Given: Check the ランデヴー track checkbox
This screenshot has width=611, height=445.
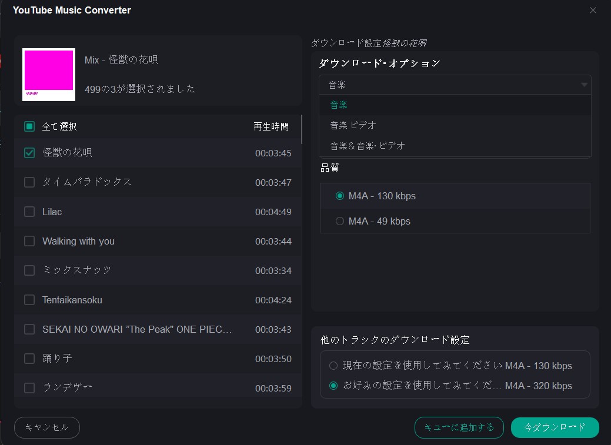Looking at the screenshot, I should tap(29, 388).
